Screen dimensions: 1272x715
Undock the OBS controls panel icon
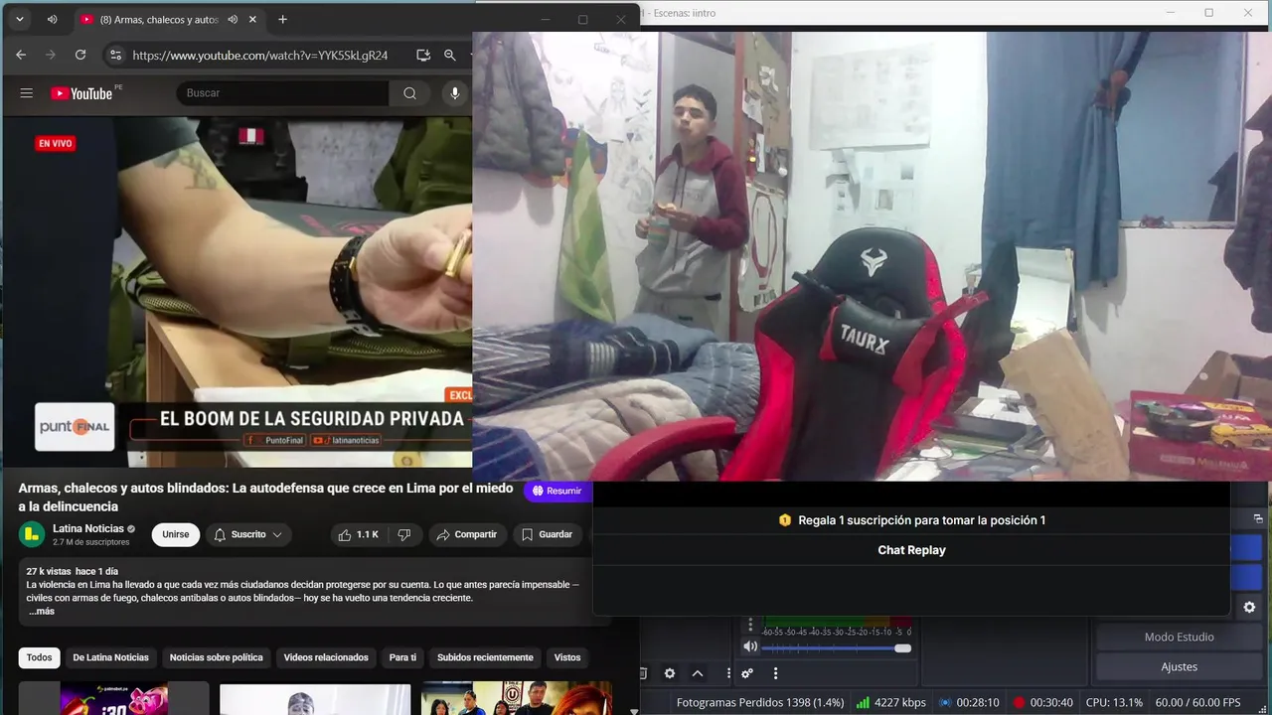[1258, 518]
